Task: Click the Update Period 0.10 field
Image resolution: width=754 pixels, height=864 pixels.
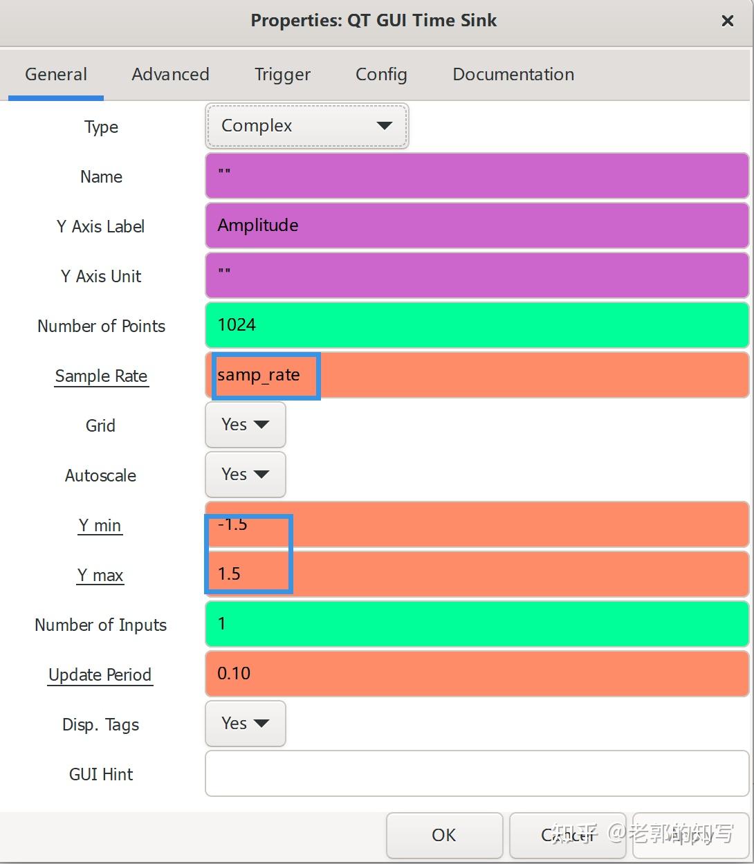Action: tap(477, 674)
